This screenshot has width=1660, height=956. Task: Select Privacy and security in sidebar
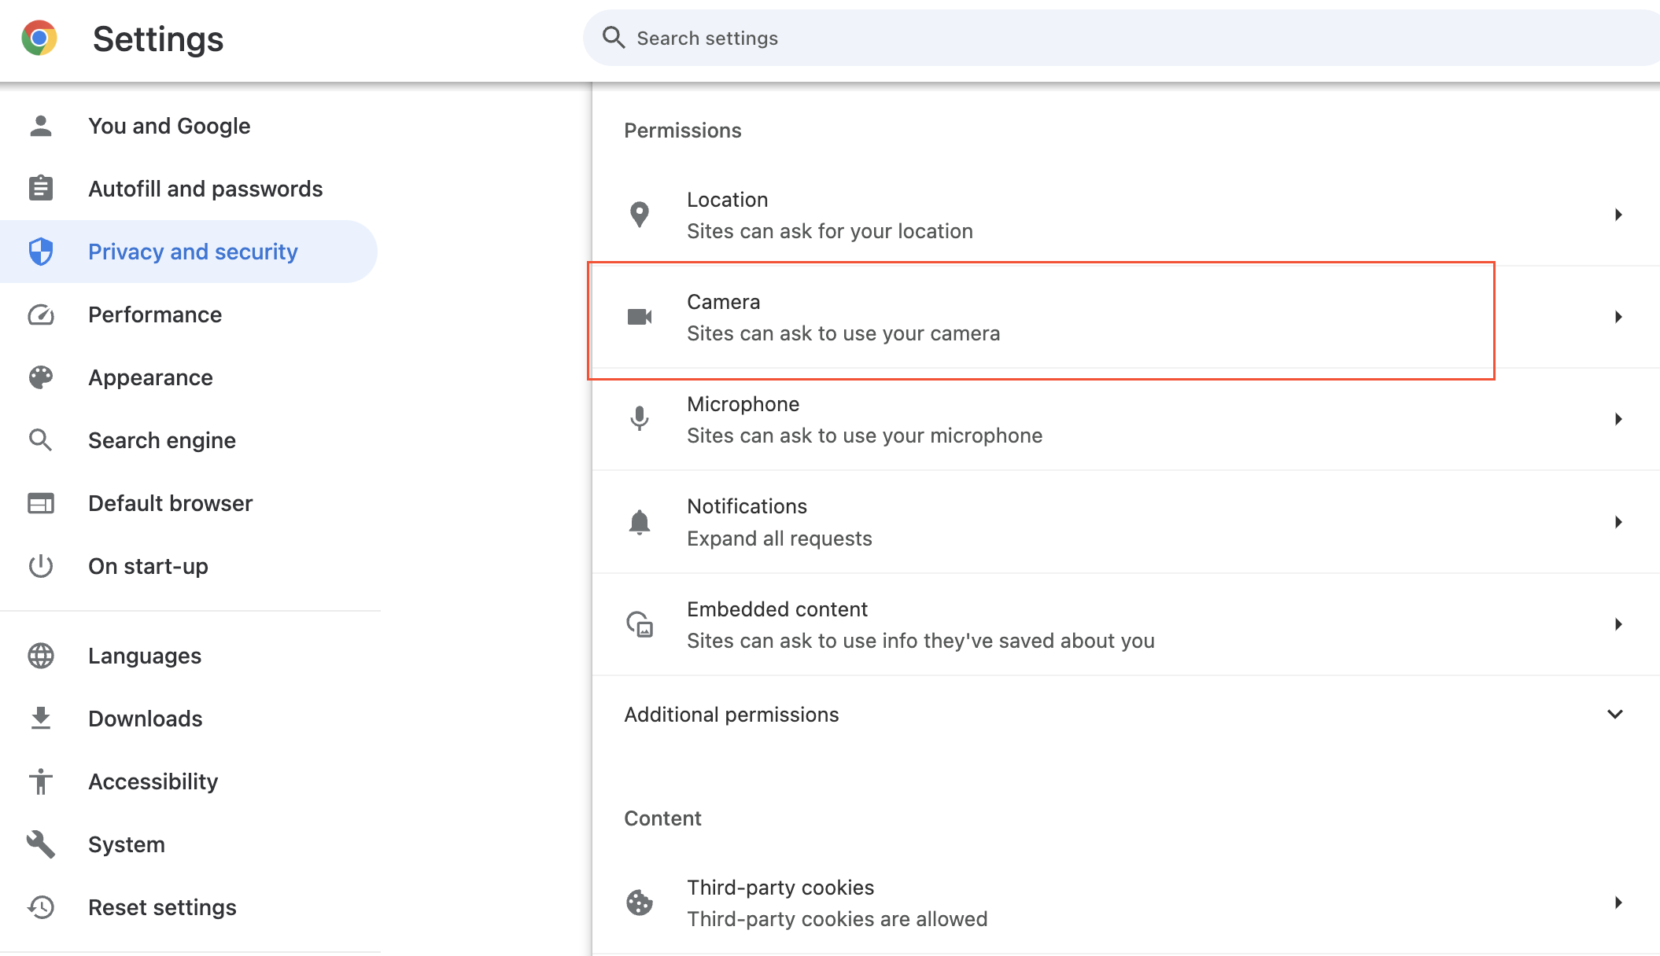coord(189,252)
